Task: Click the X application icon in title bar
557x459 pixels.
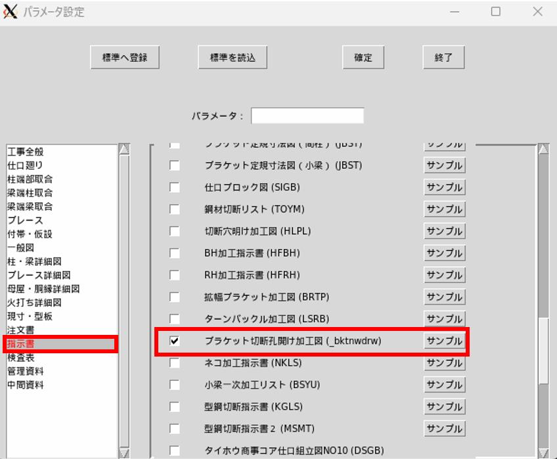Action: [11, 12]
